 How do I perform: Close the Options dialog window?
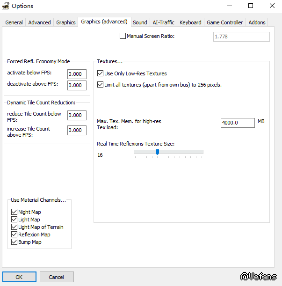272,6
